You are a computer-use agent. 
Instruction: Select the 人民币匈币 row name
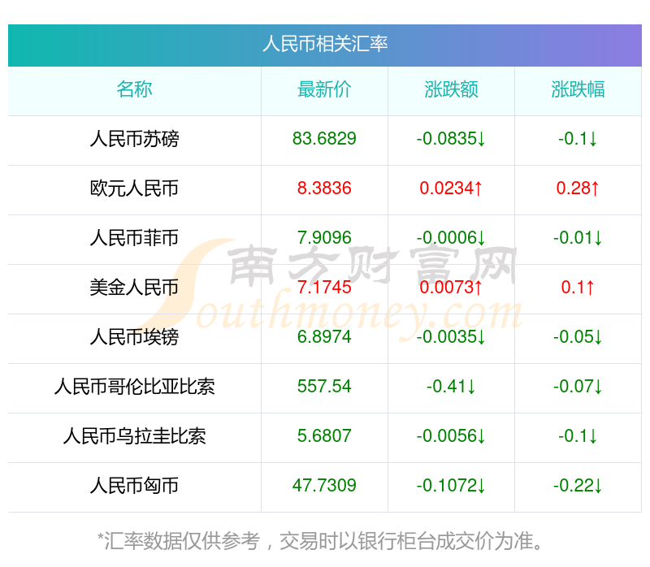click(x=134, y=486)
